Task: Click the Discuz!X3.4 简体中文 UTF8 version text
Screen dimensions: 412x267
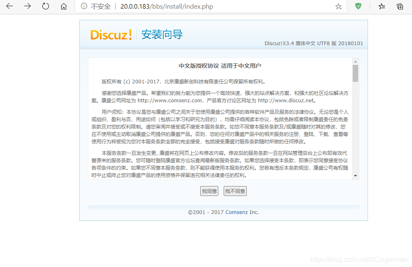Action: [x=314, y=43]
